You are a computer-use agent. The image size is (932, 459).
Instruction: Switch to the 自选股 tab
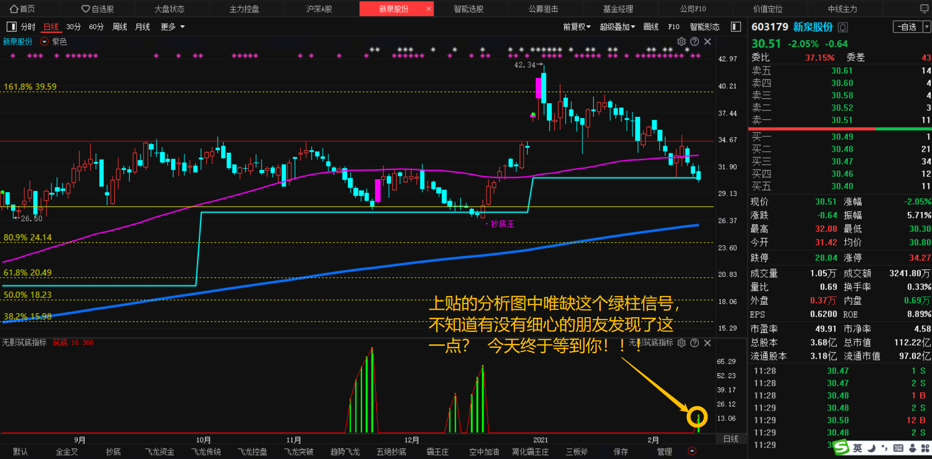click(x=97, y=9)
